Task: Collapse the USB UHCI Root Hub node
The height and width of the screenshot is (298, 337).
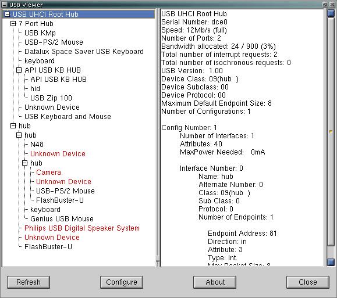Action: tap(8, 15)
